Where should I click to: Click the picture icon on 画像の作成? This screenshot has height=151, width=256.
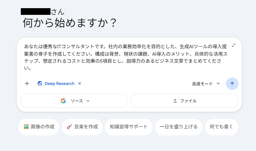coord(26,127)
